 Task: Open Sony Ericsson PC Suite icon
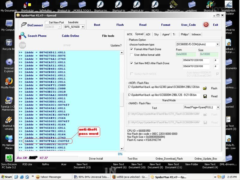pyautogui.click(x=9, y=161)
